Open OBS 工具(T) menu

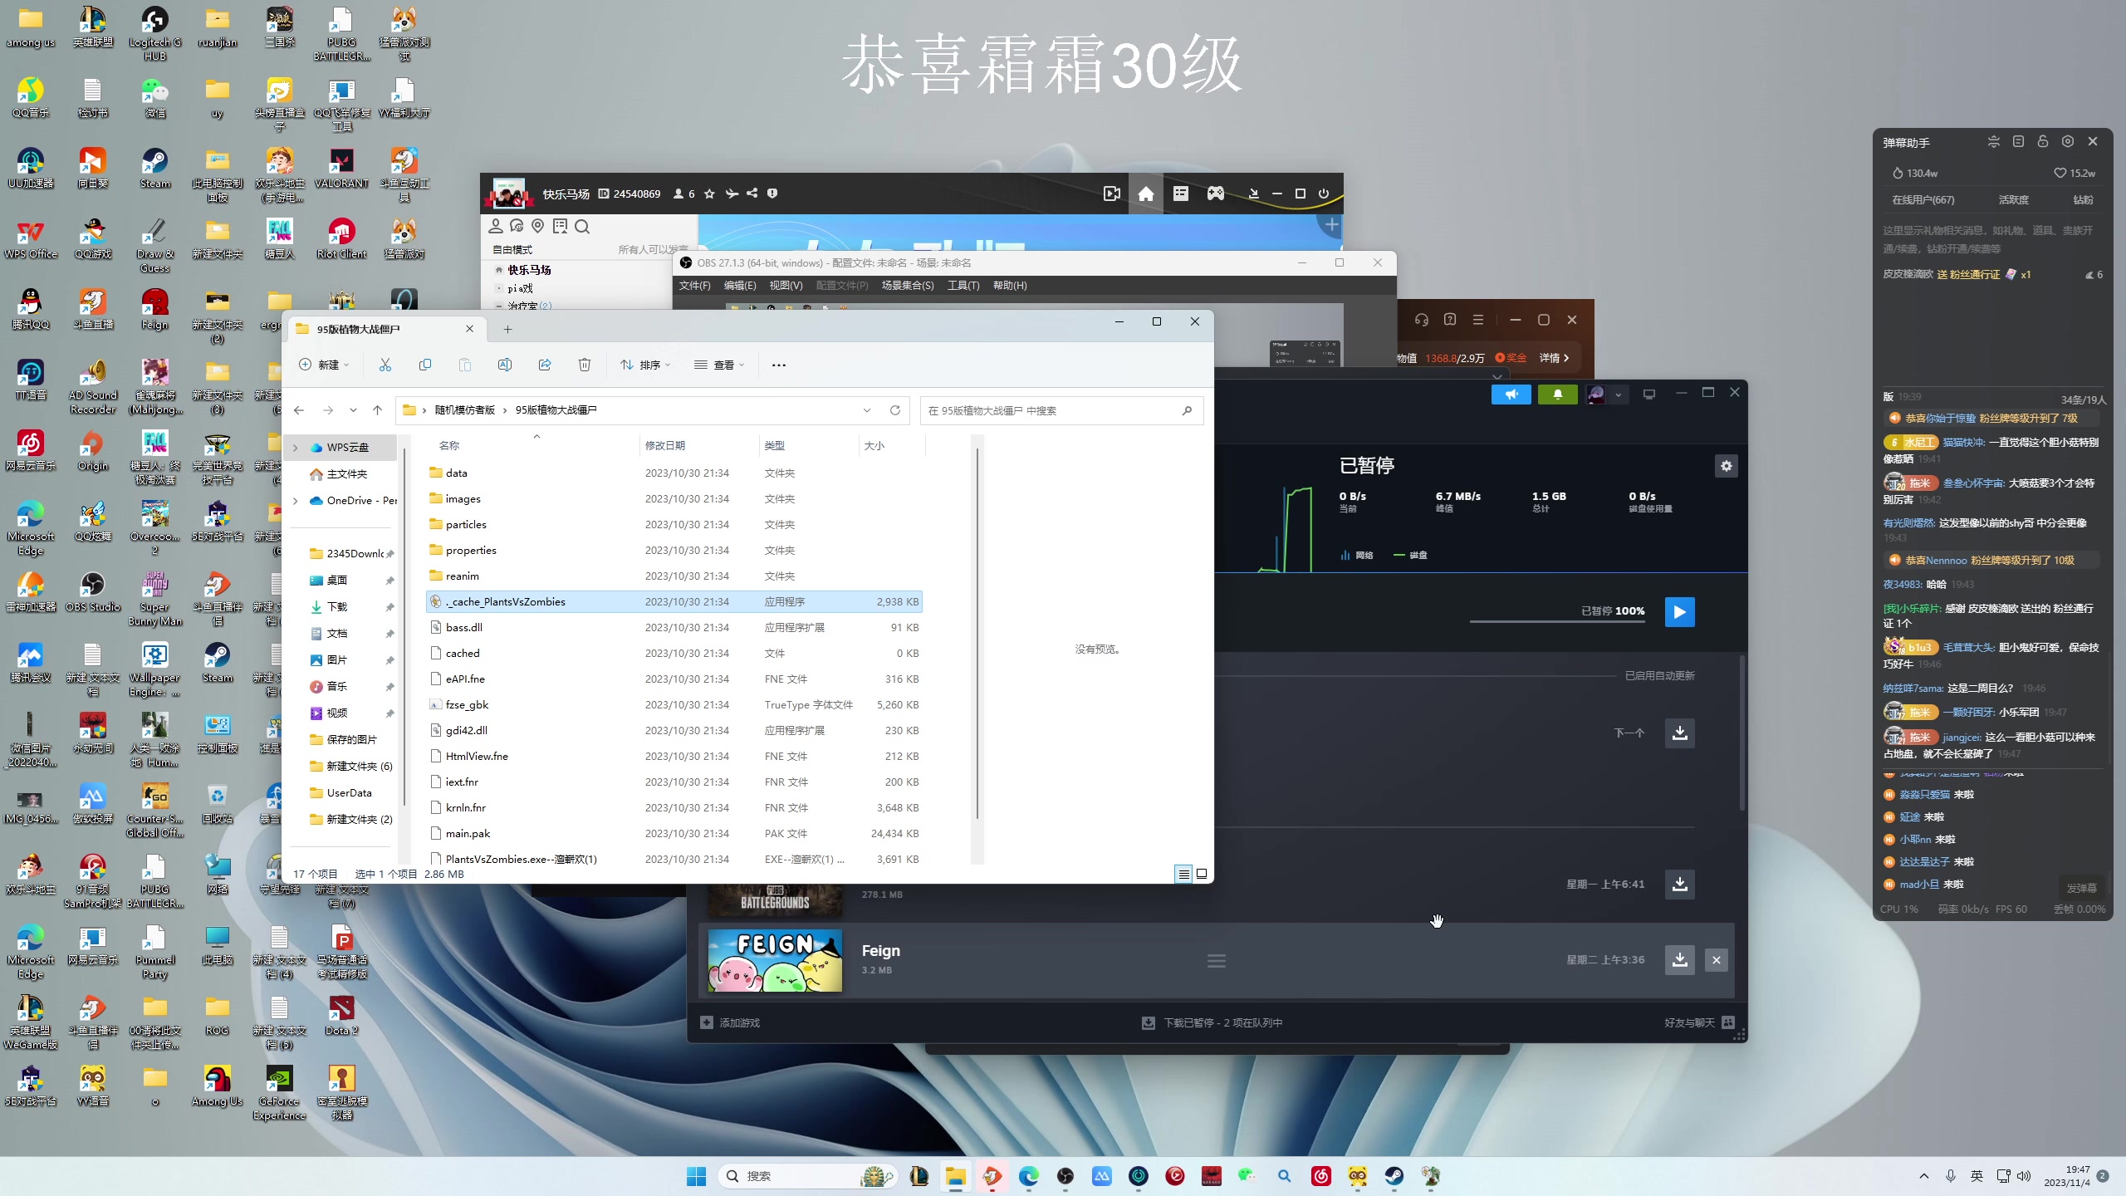click(x=963, y=286)
